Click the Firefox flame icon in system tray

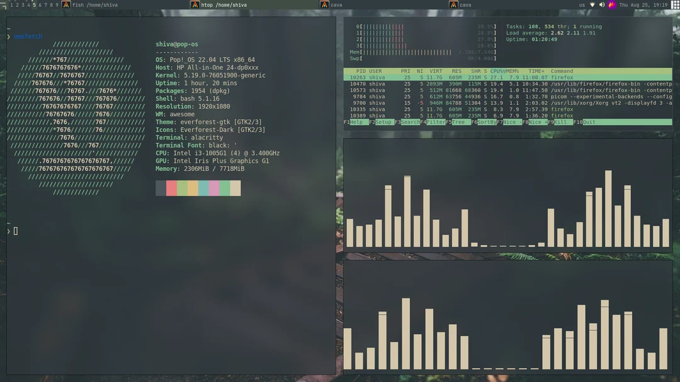(611, 4)
